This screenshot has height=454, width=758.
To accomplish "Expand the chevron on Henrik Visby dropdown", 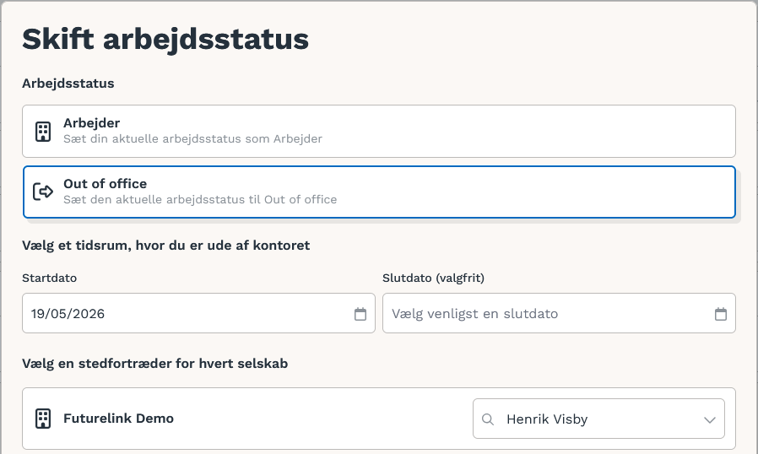I will pyautogui.click(x=710, y=419).
